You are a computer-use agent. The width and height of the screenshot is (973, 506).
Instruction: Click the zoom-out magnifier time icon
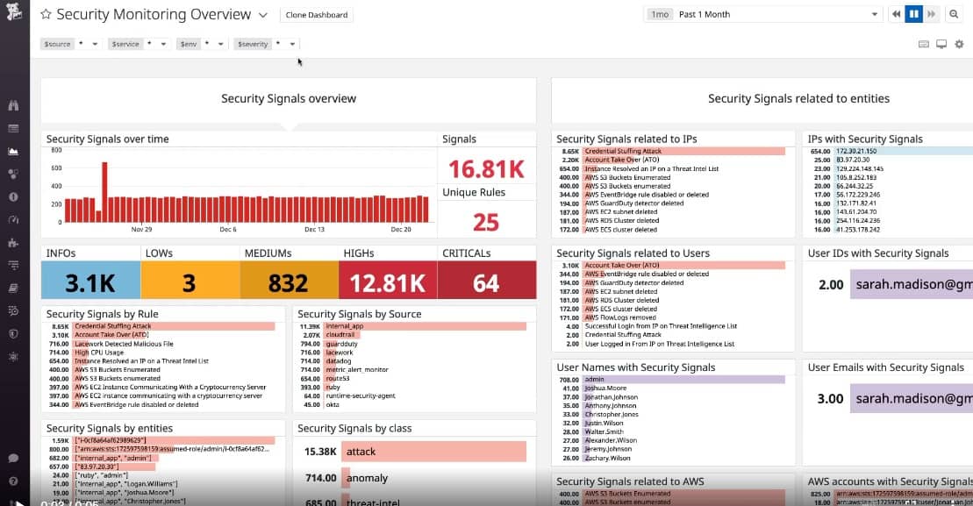(954, 14)
